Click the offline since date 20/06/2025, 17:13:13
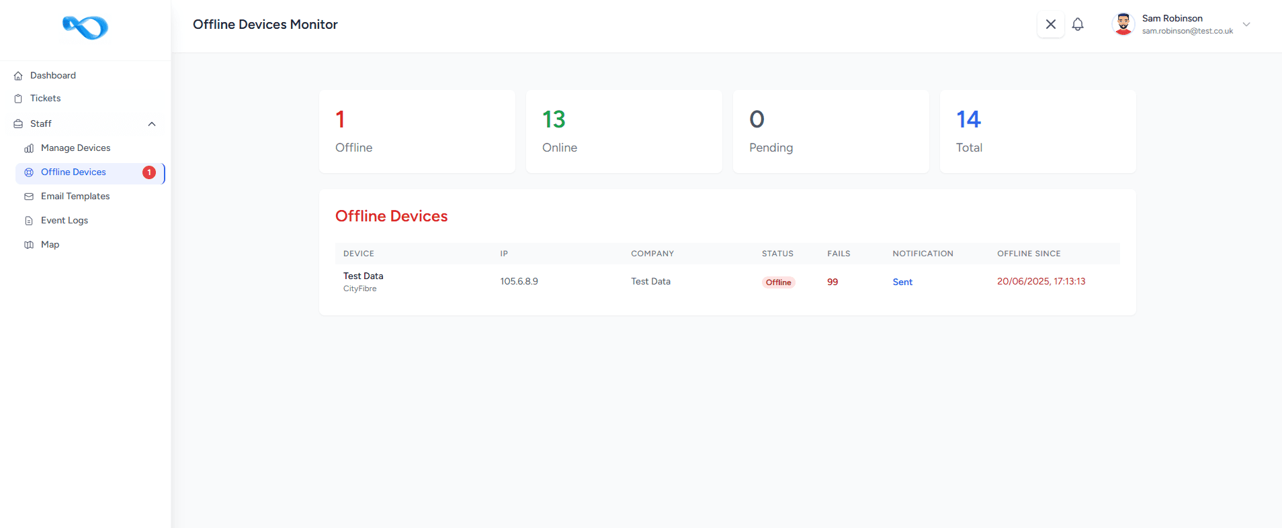This screenshot has height=528, width=1282. click(x=1041, y=282)
